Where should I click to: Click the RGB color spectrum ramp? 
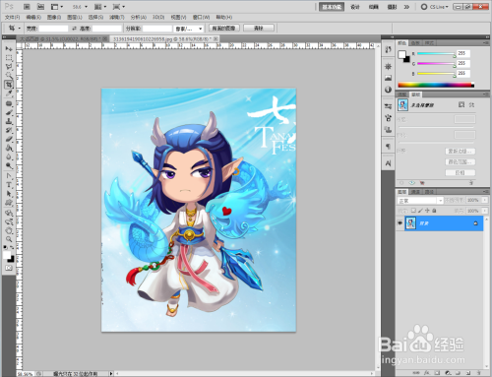tap(436, 85)
